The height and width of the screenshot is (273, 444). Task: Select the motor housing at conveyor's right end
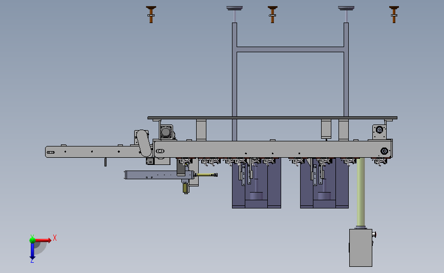coord(379,132)
